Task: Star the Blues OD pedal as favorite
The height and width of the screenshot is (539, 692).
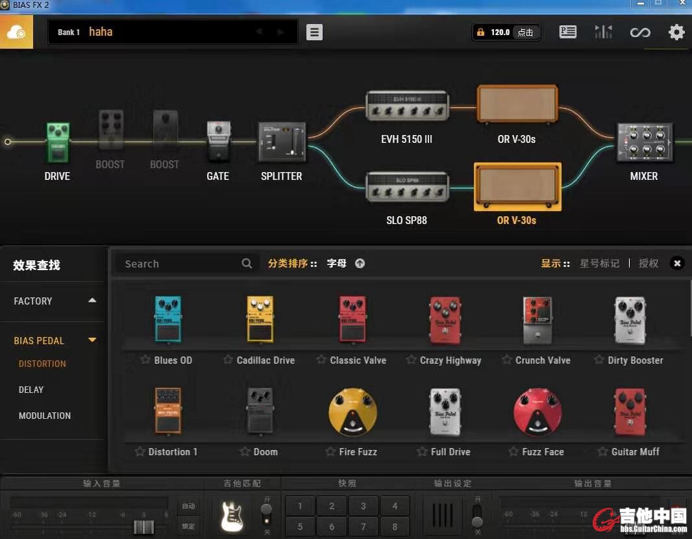Action: [x=145, y=360]
